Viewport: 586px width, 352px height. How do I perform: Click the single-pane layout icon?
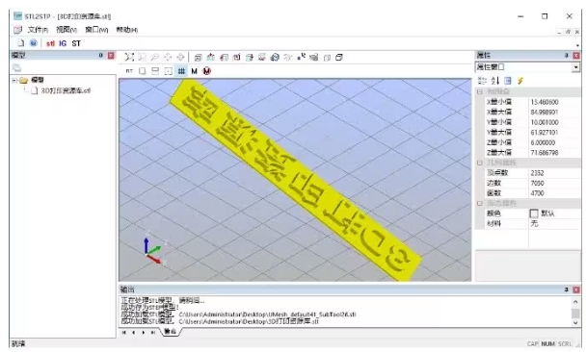click(142, 71)
